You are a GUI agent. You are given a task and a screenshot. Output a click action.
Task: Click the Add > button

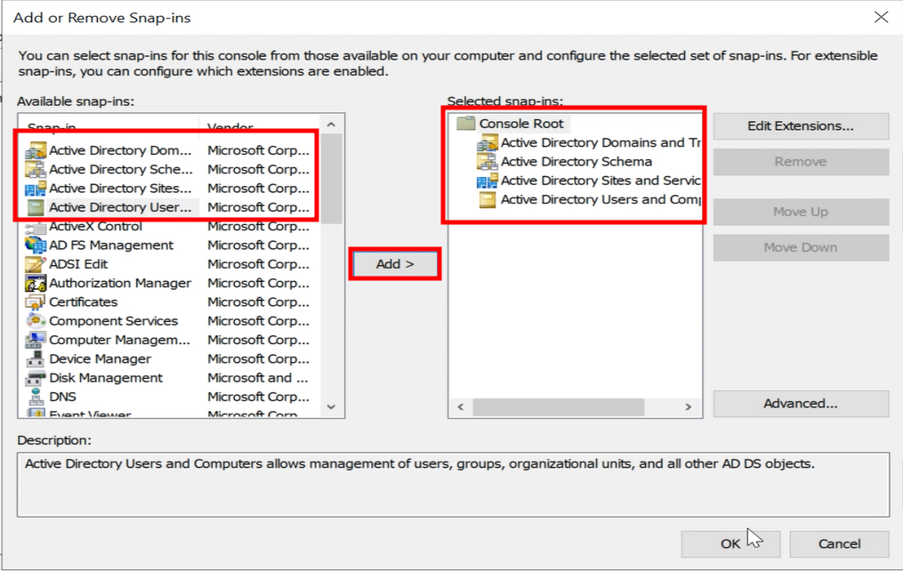(x=395, y=264)
